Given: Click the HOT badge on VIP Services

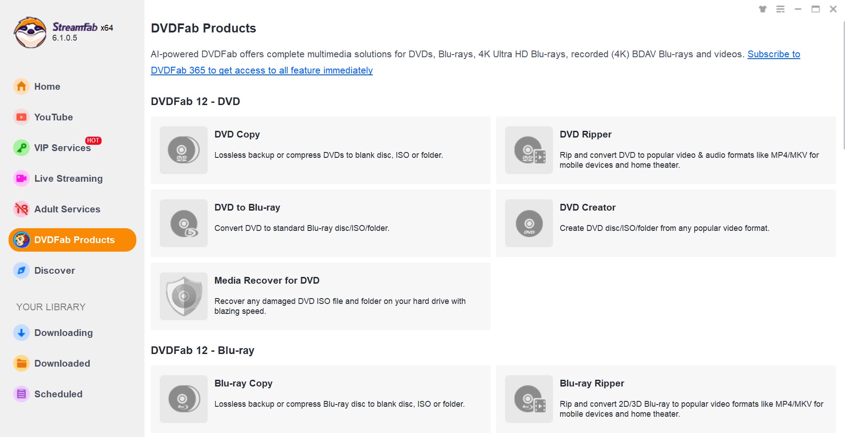Looking at the screenshot, I should [x=93, y=140].
